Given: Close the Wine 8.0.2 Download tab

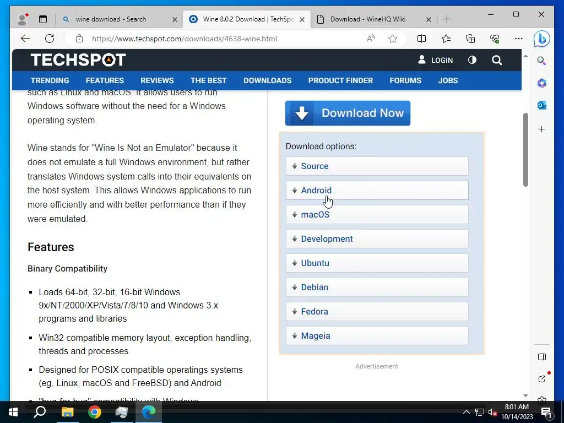Looking at the screenshot, I should 302,19.
